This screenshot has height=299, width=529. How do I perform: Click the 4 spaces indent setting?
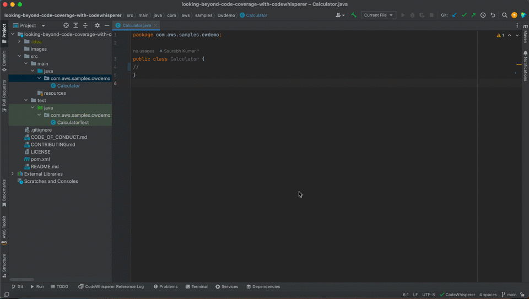pos(488,295)
